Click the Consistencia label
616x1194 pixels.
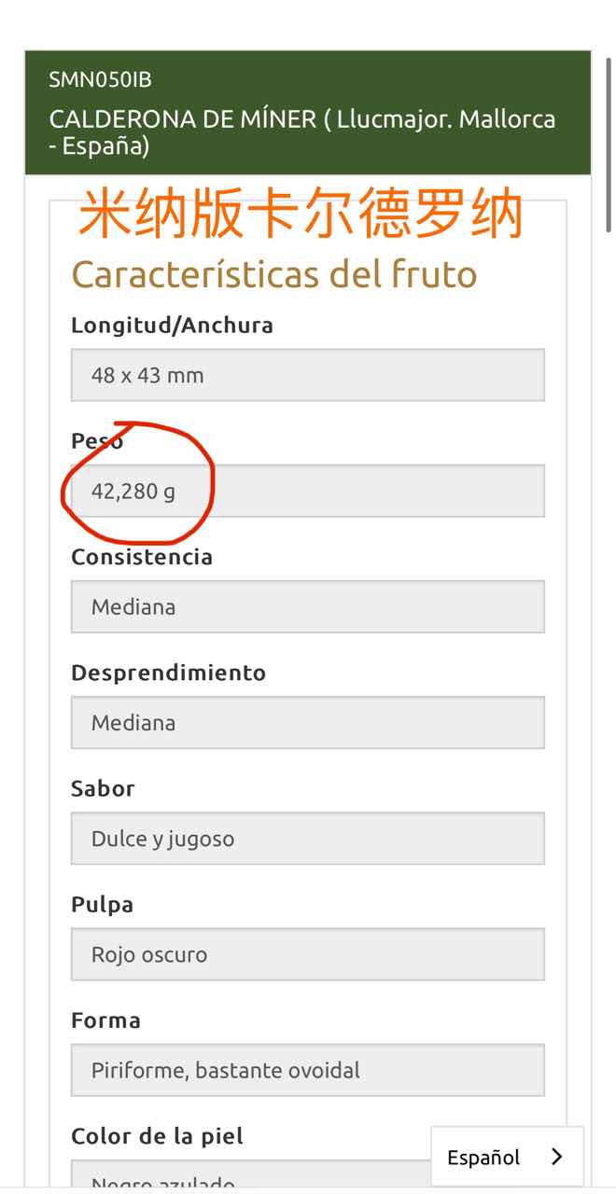(x=142, y=557)
